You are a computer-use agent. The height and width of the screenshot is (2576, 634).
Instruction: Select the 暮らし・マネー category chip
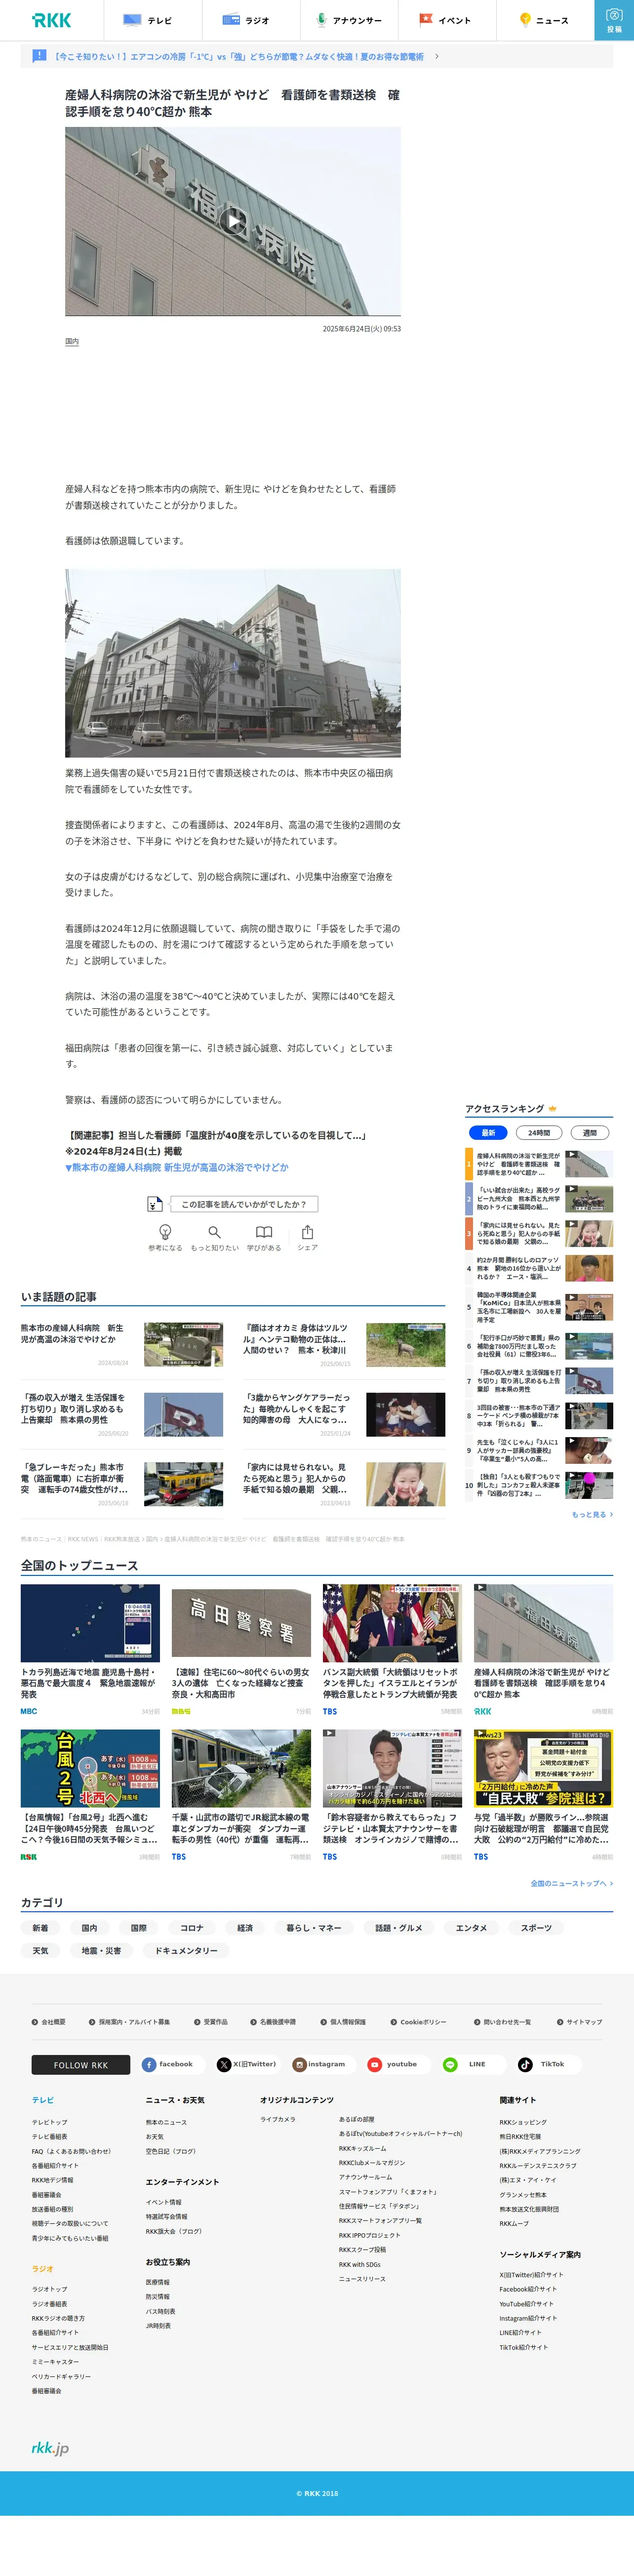pos(314,1928)
